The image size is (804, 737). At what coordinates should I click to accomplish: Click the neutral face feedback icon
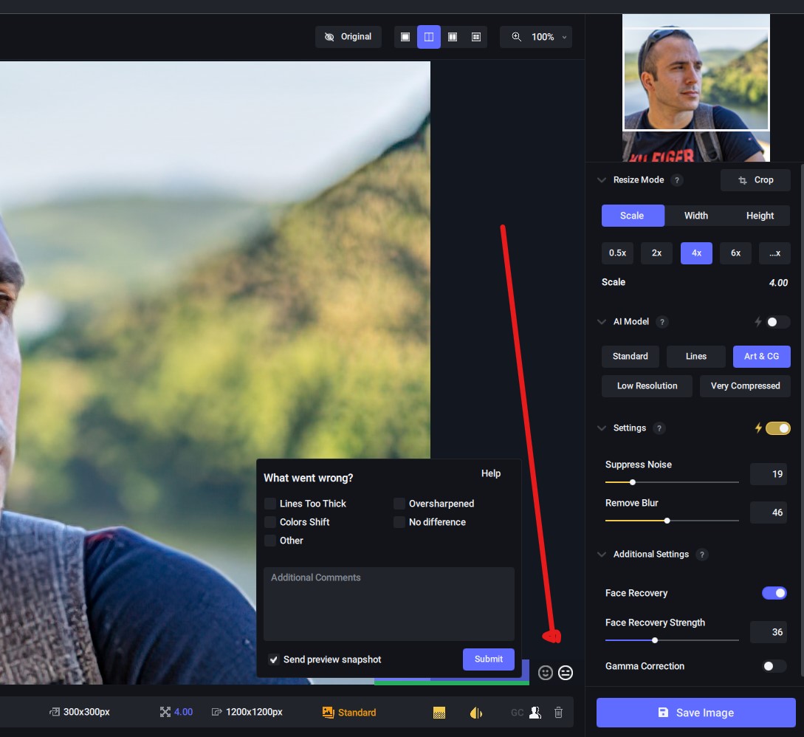point(566,673)
